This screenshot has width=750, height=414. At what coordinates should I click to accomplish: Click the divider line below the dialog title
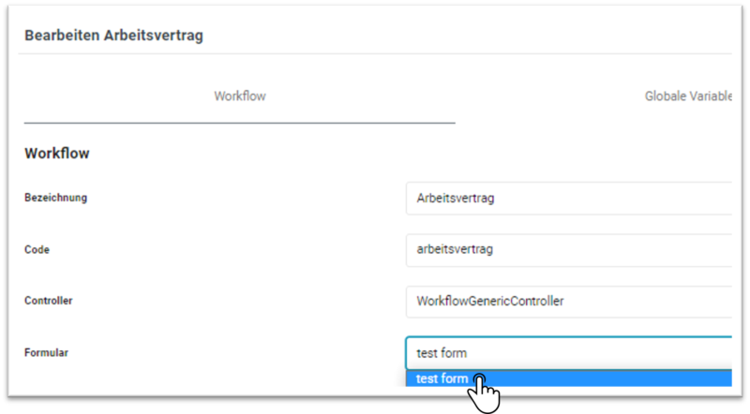[x=375, y=53]
